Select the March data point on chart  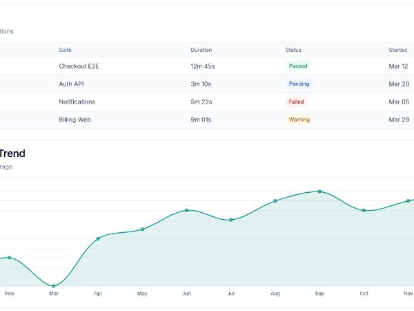(54, 285)
